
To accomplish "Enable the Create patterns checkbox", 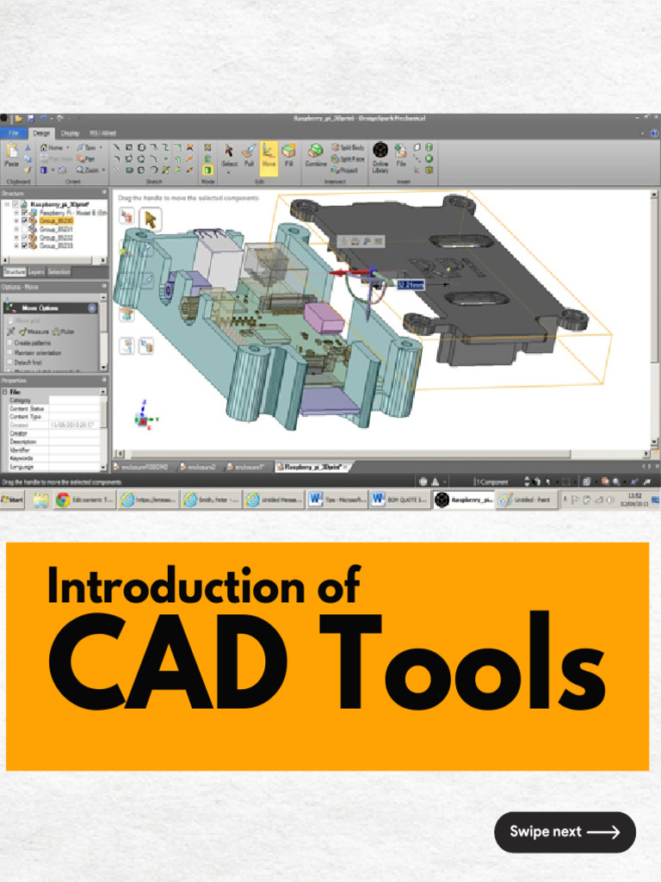I will coord(9,343).
